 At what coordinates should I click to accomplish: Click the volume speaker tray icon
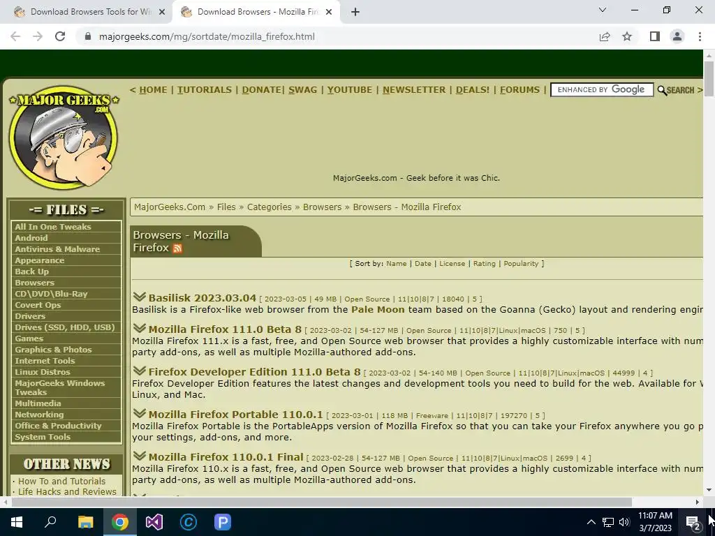pyautogui.click(x=624, y=522)
